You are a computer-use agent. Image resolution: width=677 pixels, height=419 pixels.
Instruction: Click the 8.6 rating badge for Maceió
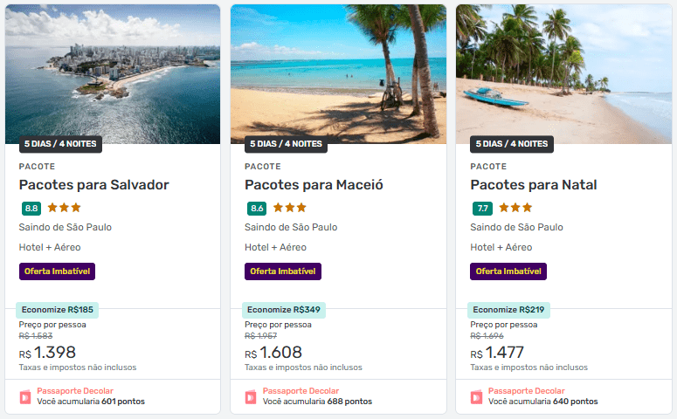point(257,209)
